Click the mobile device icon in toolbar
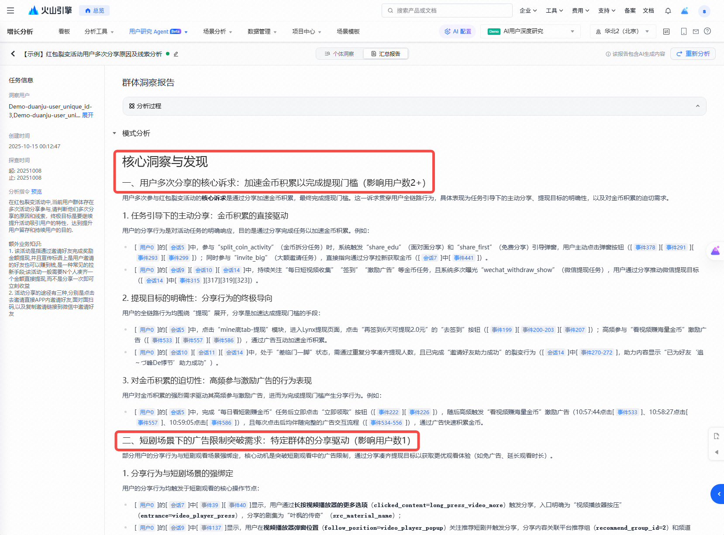The height and width of the screenshot is (535, 724). point(684,31)
